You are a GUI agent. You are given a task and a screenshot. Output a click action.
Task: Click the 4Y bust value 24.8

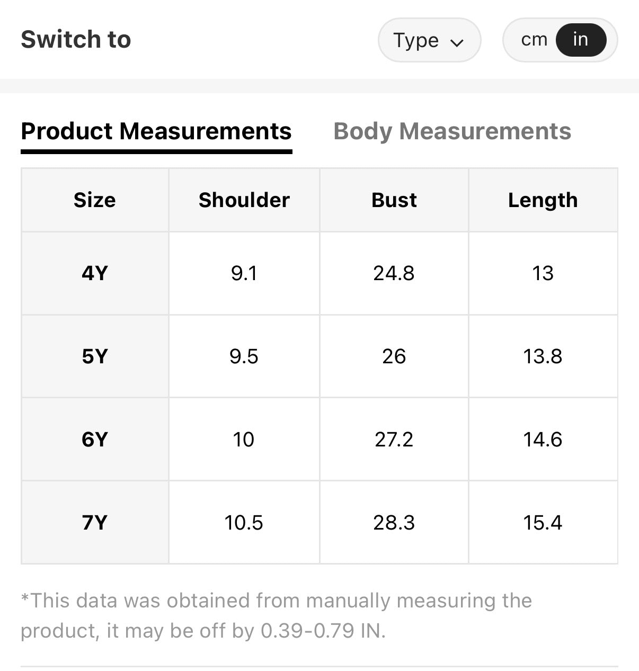tap(394, 273)
